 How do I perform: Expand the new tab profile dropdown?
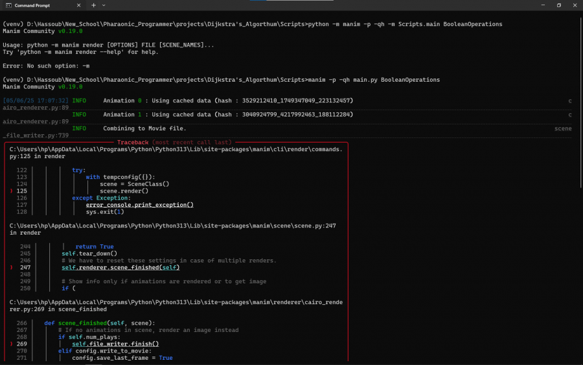coord(106,5)
